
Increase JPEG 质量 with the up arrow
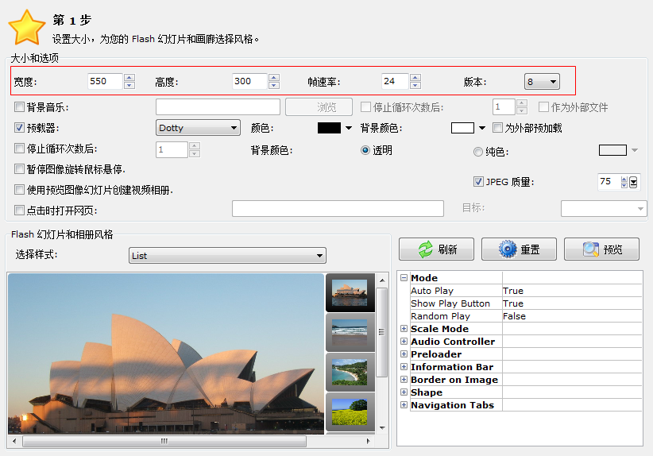point(624,179)
